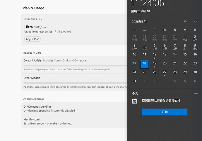Select the highlighted date 18
This screenshot has height=141, width=202.
pyautogui.click(x=145, y=64)
